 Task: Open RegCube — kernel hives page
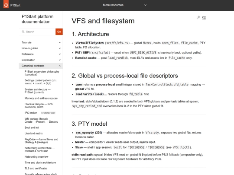click(41, 140)
